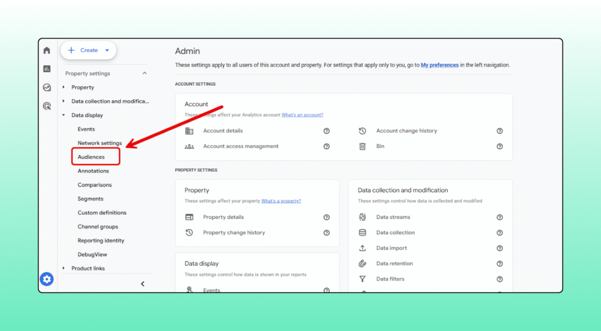
Task: Click help icon beside Data streams
Action: (499, 217)
